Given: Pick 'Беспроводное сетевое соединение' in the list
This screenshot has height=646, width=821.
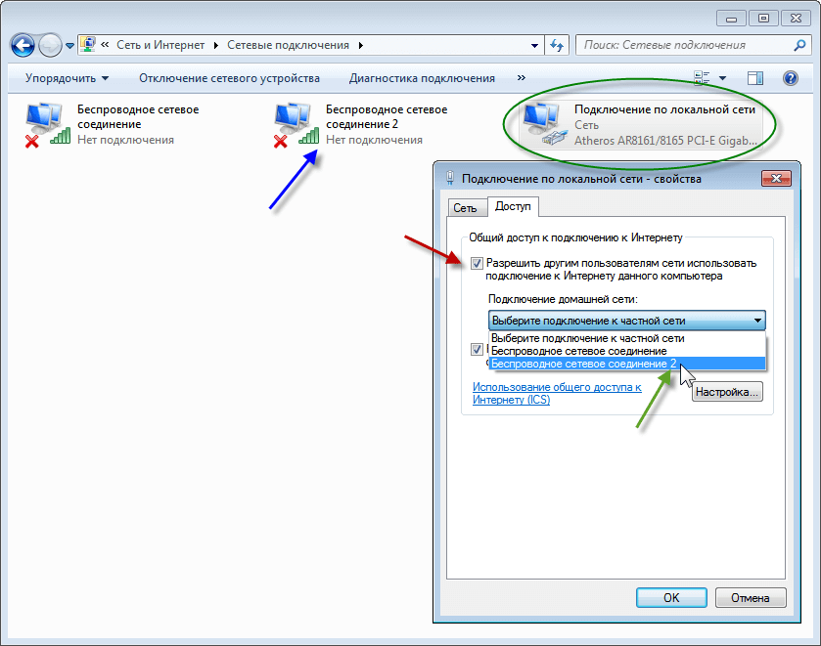Looking at the screenshot, I should point(626,351).
